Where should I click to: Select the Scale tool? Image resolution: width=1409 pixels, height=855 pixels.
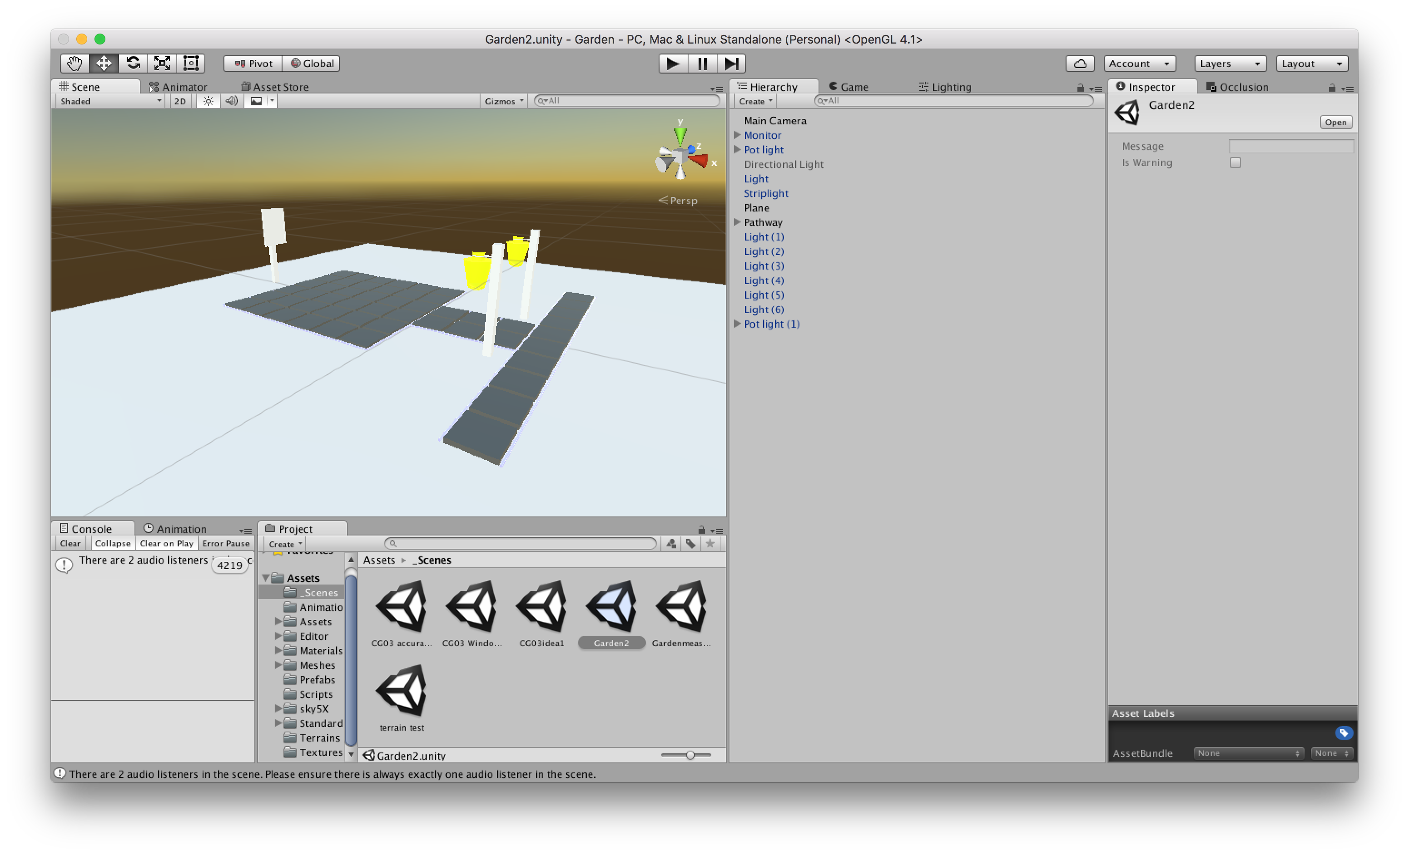(x=163, y=63)
